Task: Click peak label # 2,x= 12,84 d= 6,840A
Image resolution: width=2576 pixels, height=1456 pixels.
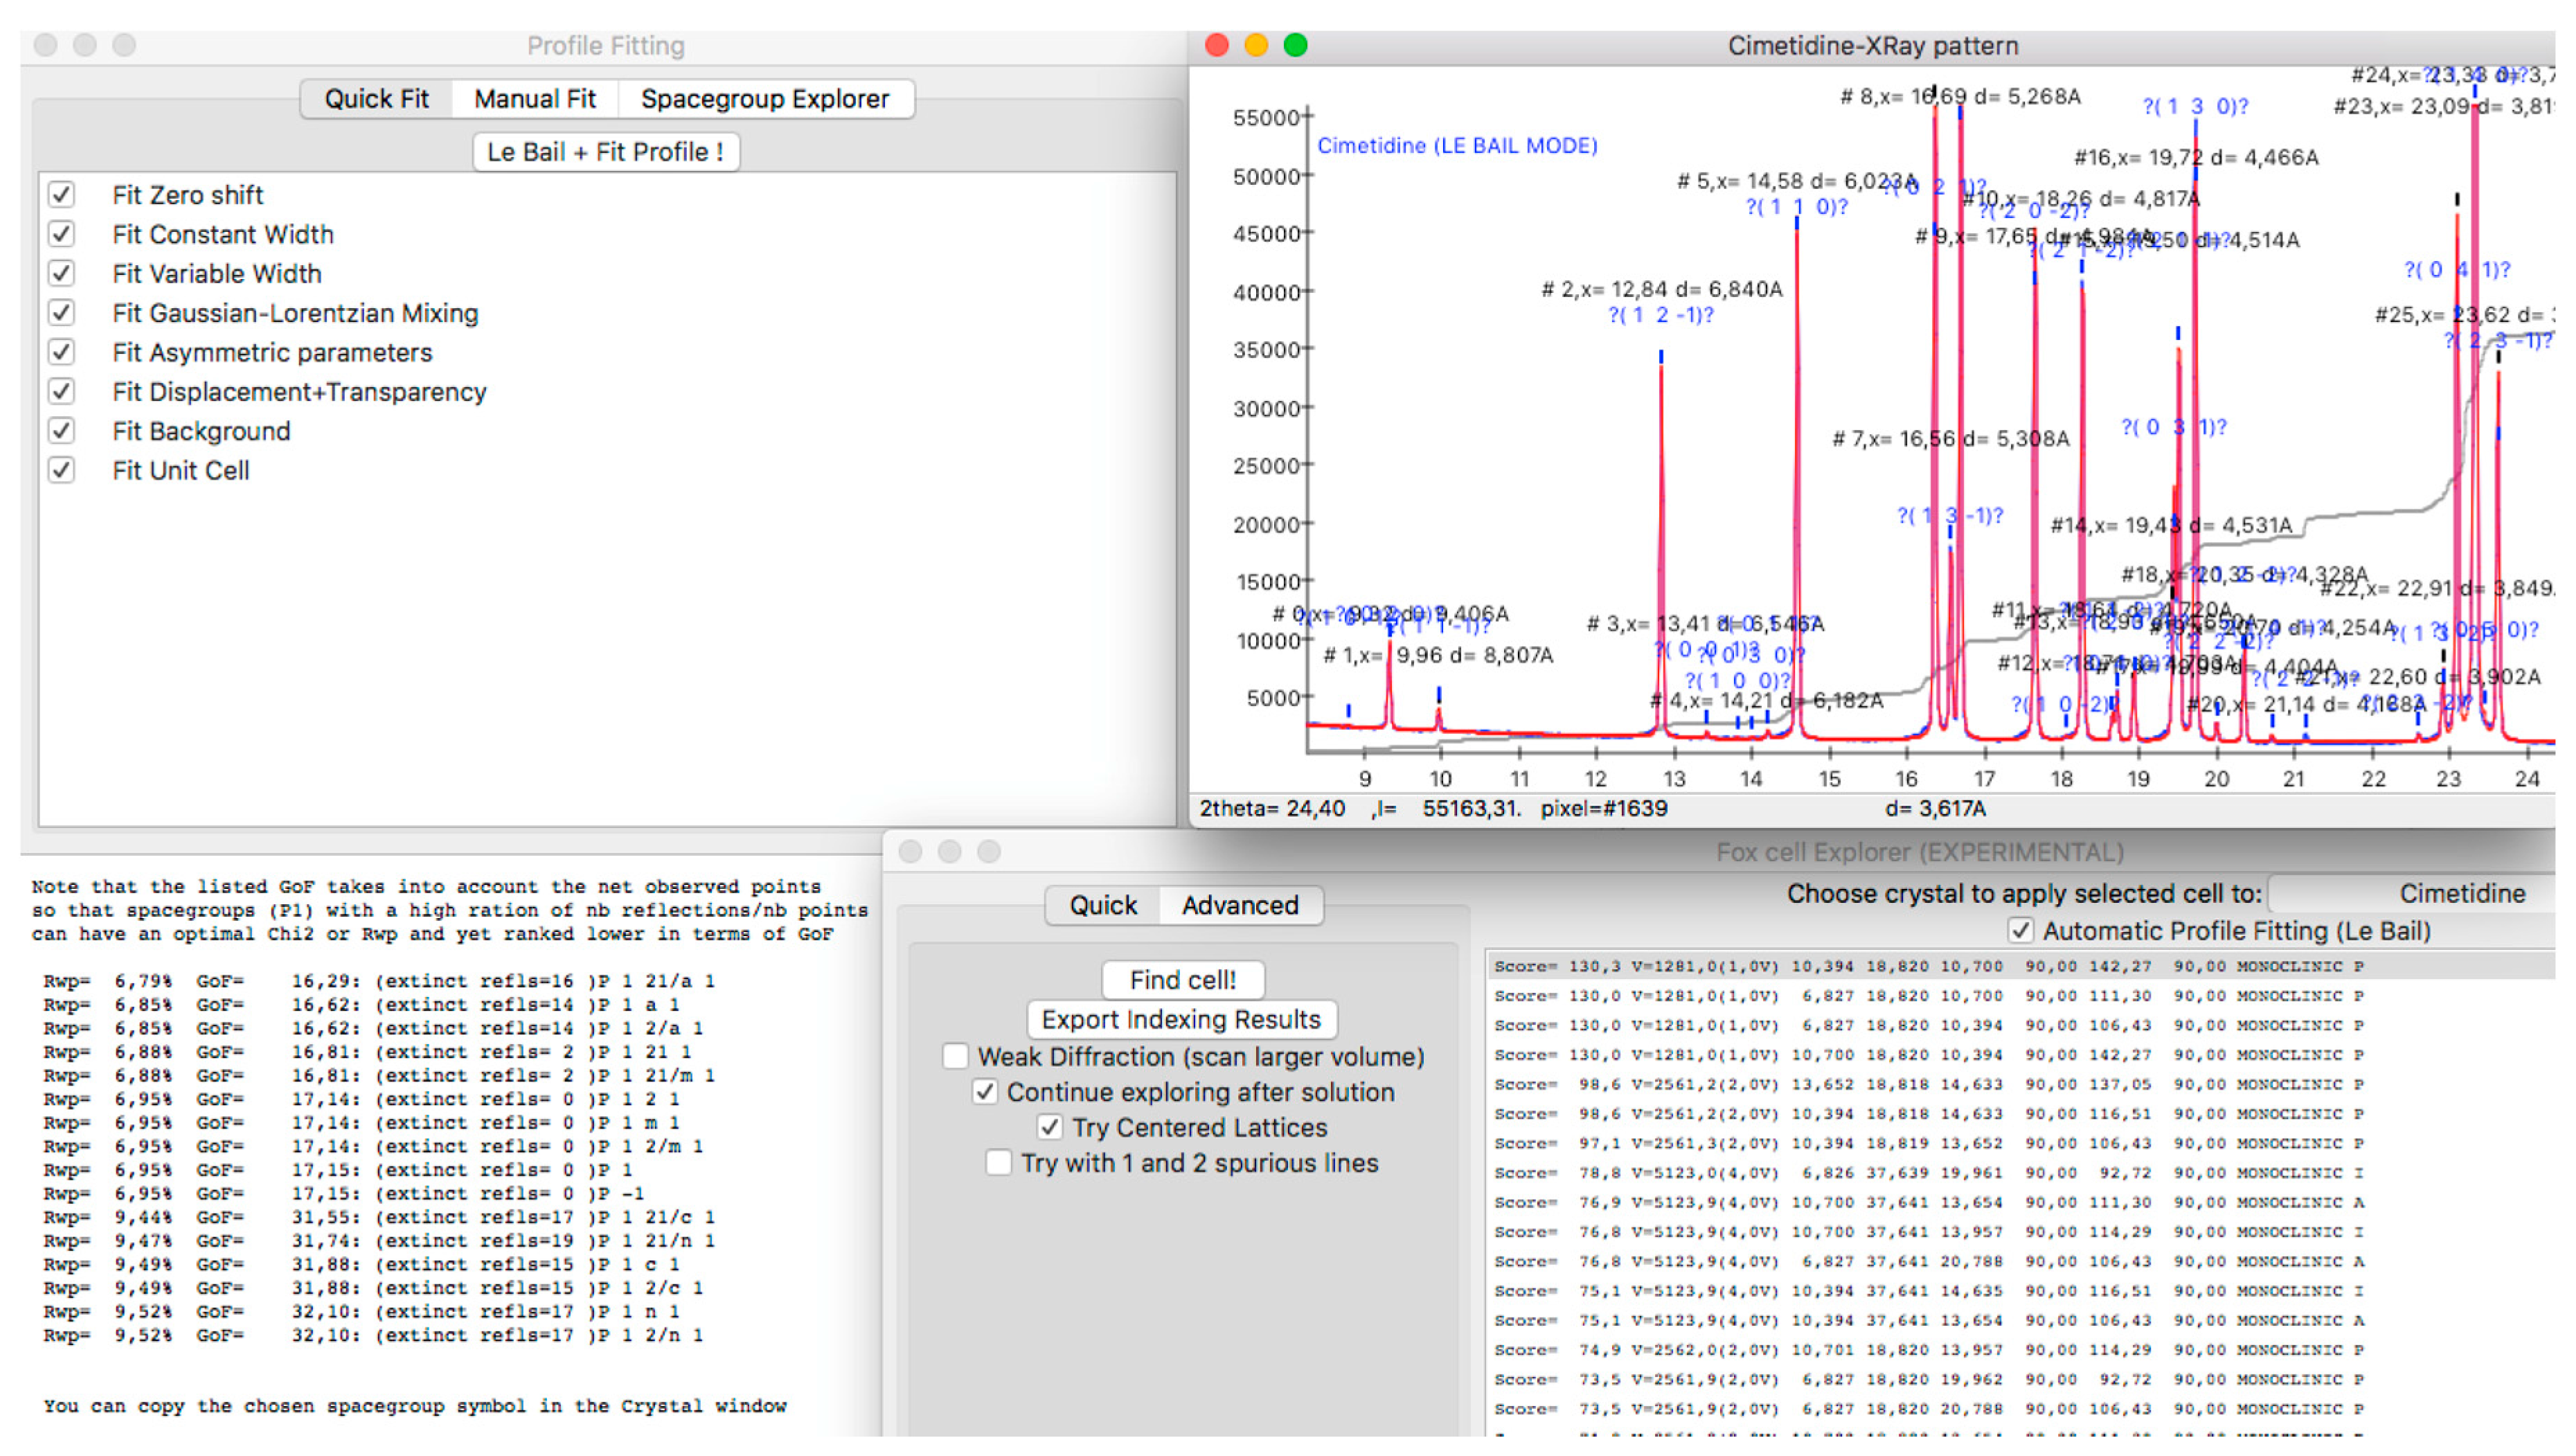Action: click(x=1662, y=289)
